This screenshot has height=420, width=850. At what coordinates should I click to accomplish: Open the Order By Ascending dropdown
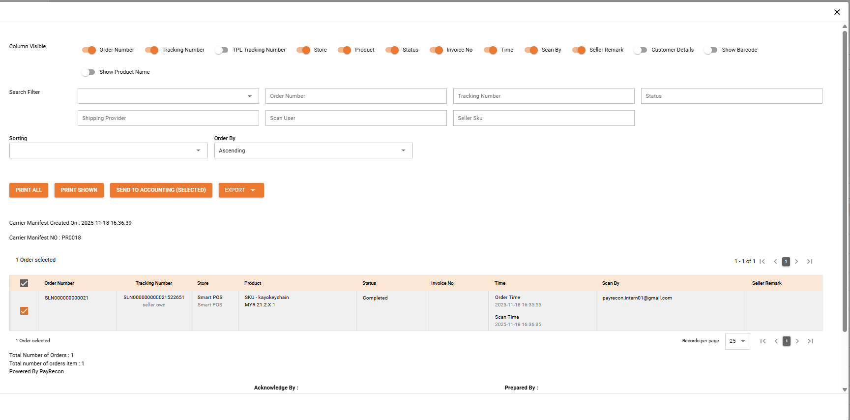(x=314, y=150)
